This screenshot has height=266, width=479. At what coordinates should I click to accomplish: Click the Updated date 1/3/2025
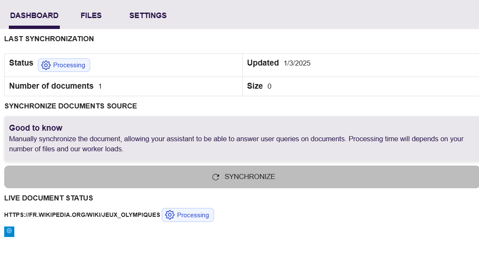coord(297,63)
